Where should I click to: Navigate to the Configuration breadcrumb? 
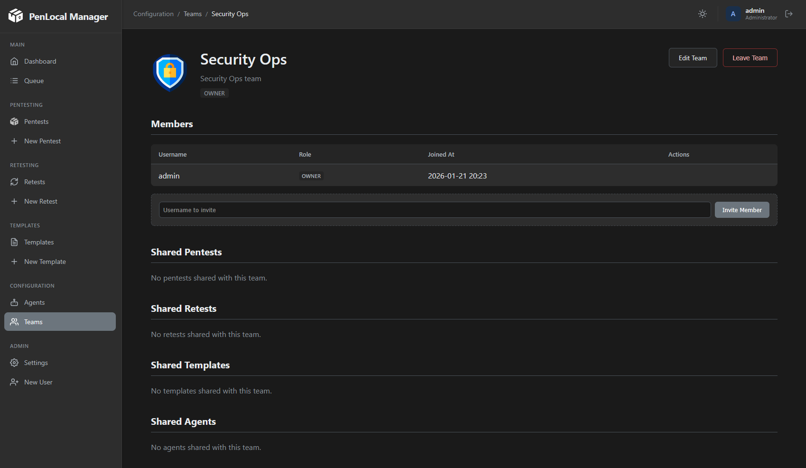(x=153, y=14)
